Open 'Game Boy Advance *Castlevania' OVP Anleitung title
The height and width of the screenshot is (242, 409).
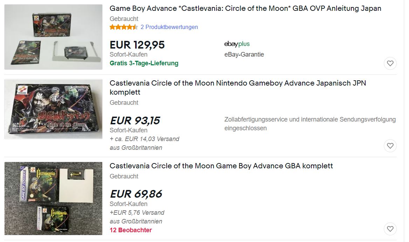pos(245,8)
